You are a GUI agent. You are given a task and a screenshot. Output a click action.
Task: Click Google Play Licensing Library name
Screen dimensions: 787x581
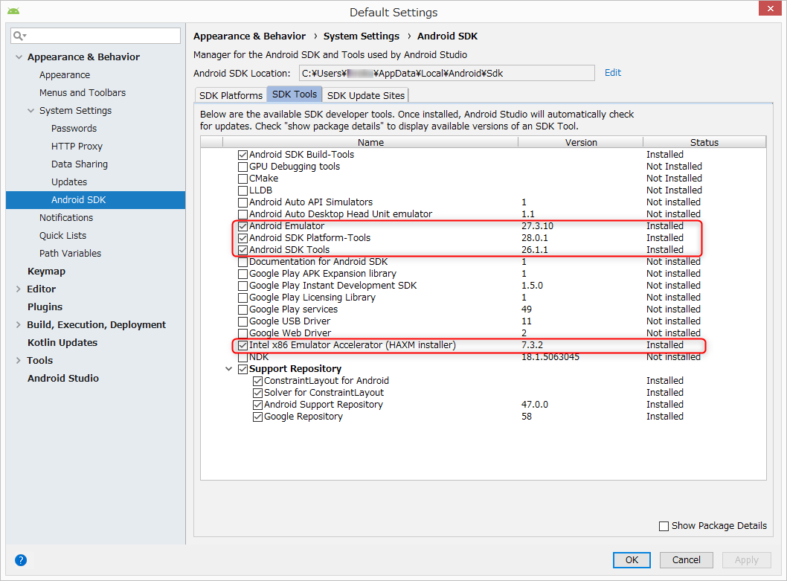coord(312,298)
